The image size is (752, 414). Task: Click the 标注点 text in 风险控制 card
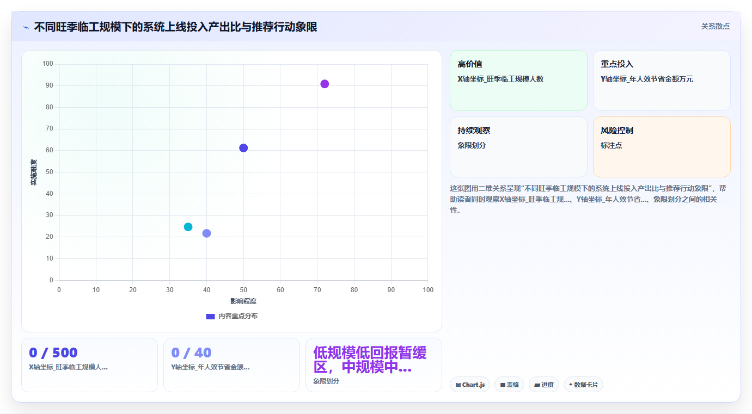pyautogui.click(x=612, y=146)
